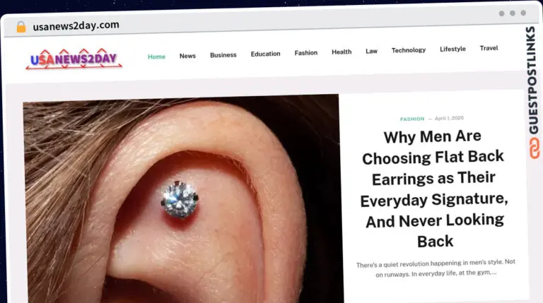Click the Guestpostlinks chain-link icon
This screenshot has width=543, height=303.
534,148
